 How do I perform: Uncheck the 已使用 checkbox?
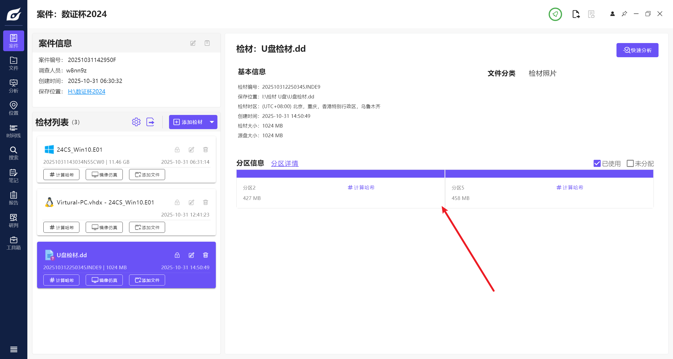pos(597,163)
